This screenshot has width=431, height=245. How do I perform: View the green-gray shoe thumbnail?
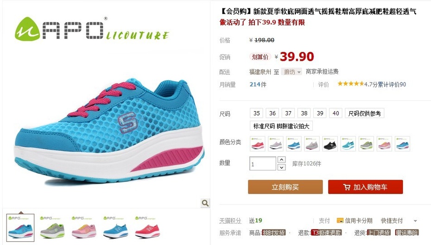[x=52, y=228]
